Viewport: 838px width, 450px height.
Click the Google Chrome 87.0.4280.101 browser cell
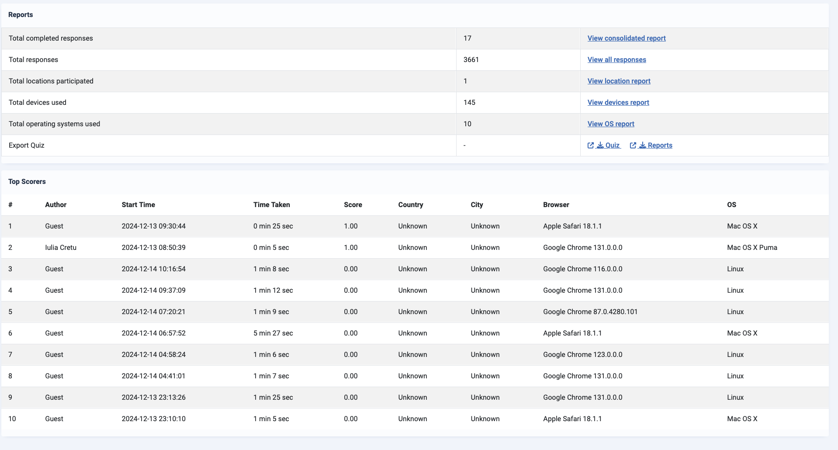click(x=590, y=312)
